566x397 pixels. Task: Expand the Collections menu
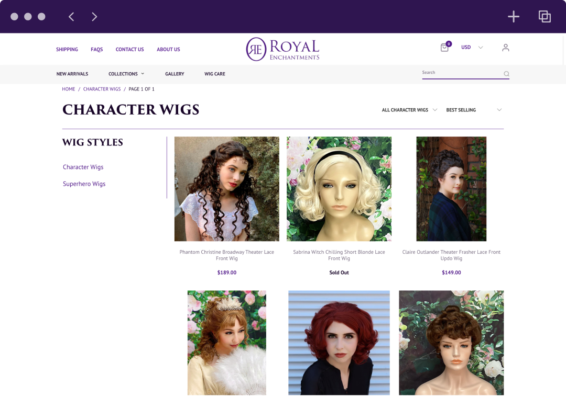pos(126,74)
